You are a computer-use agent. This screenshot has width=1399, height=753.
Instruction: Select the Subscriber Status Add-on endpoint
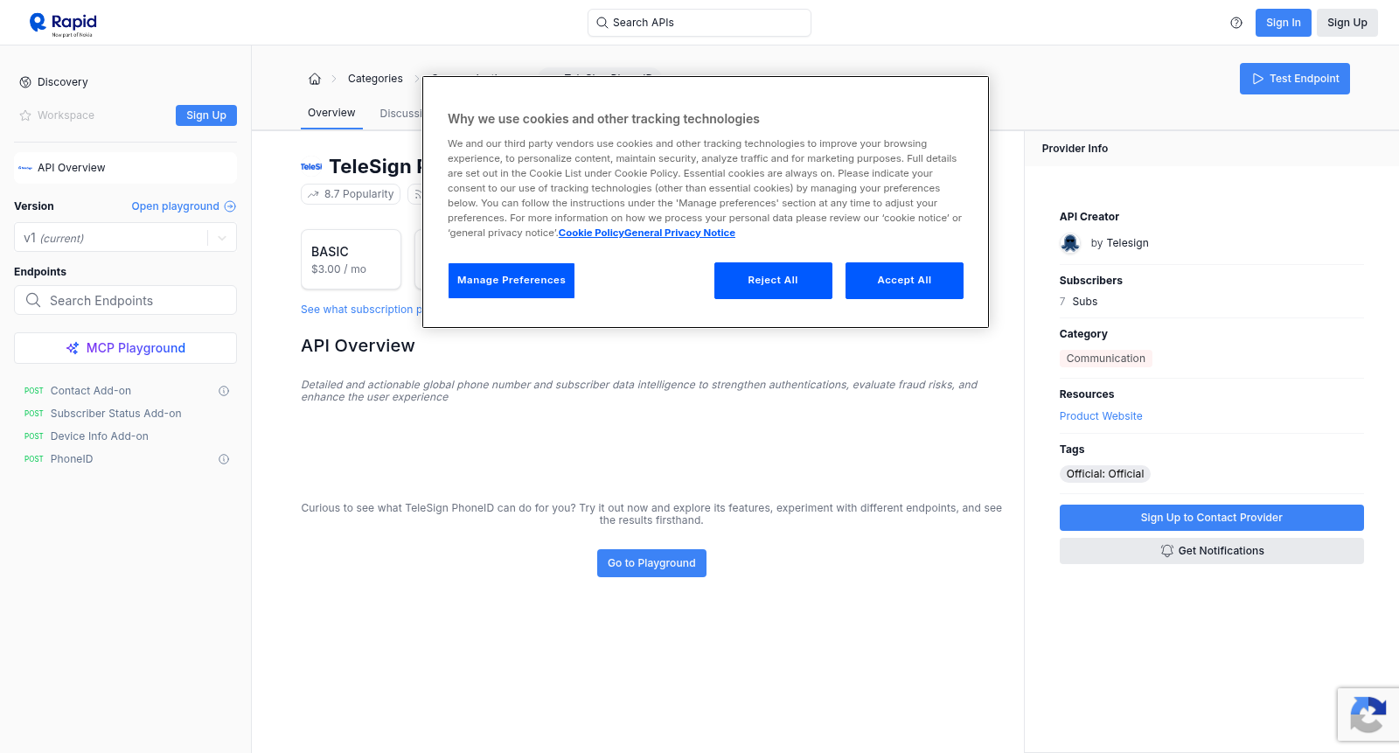[x=116, y=414]
